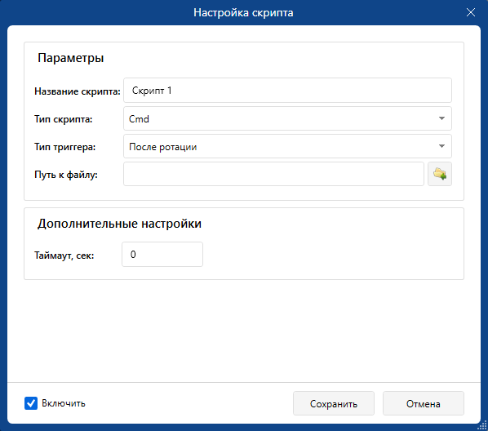Viewport: 488px width, 431px height.
Task: Click the Включить checkbox label text
Action: 64,403
